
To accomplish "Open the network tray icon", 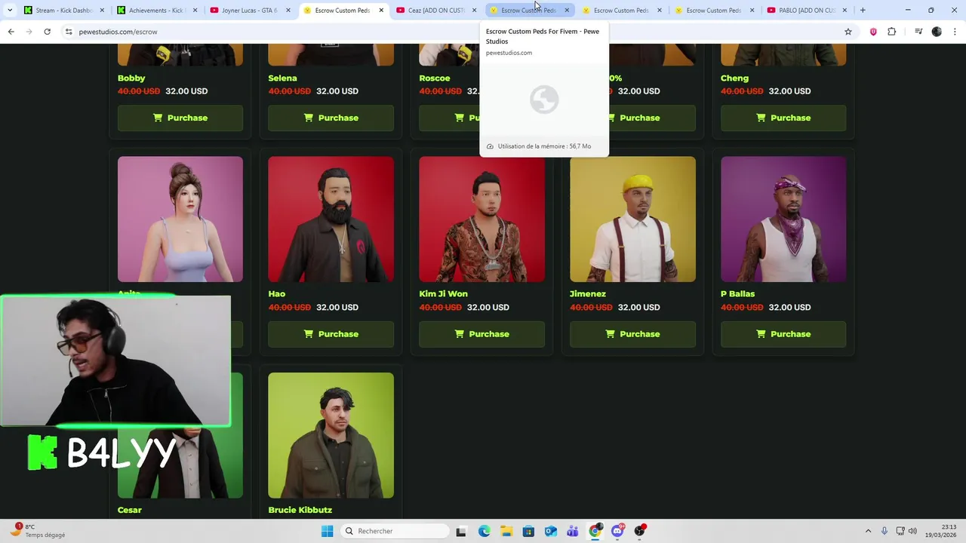I will click(899, 531).
